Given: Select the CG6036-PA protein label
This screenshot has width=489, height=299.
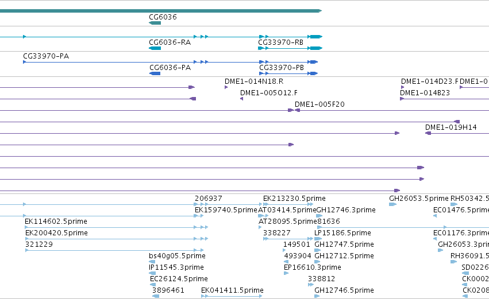Looking at the screenshot, I should [170, 68].
